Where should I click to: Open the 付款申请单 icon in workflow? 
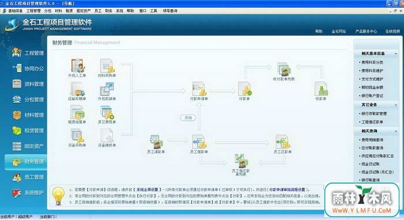coord(199,89)
